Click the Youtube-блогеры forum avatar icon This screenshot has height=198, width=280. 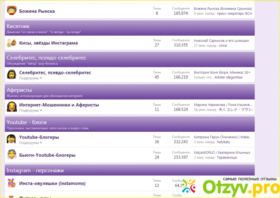pyautogui.click(x=11, y=139)
